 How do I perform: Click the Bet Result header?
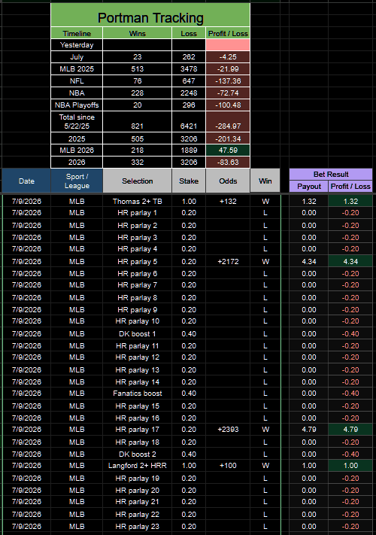pyautogui.click(x=331, y=175)
